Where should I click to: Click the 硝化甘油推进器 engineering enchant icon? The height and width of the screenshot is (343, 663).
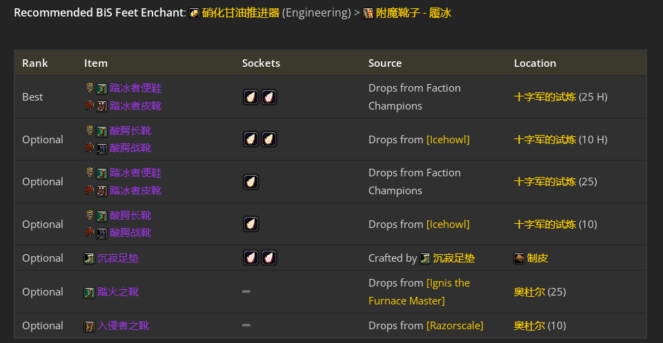pyautogui.click(x=194, y=14)
